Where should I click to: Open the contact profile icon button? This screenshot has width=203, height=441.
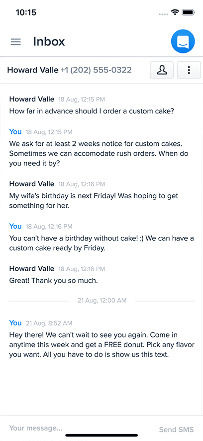pos(162,70)
